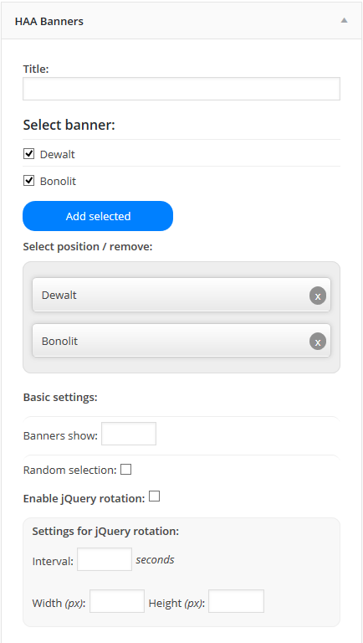
Task: Collapse the HAA Banners widget arrow
Action: coord(344,20)
